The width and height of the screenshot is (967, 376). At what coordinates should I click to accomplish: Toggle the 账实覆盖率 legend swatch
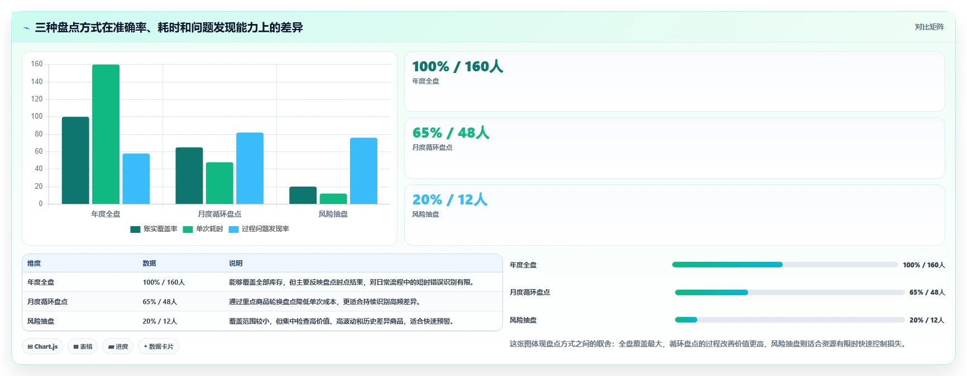point(135,229)
